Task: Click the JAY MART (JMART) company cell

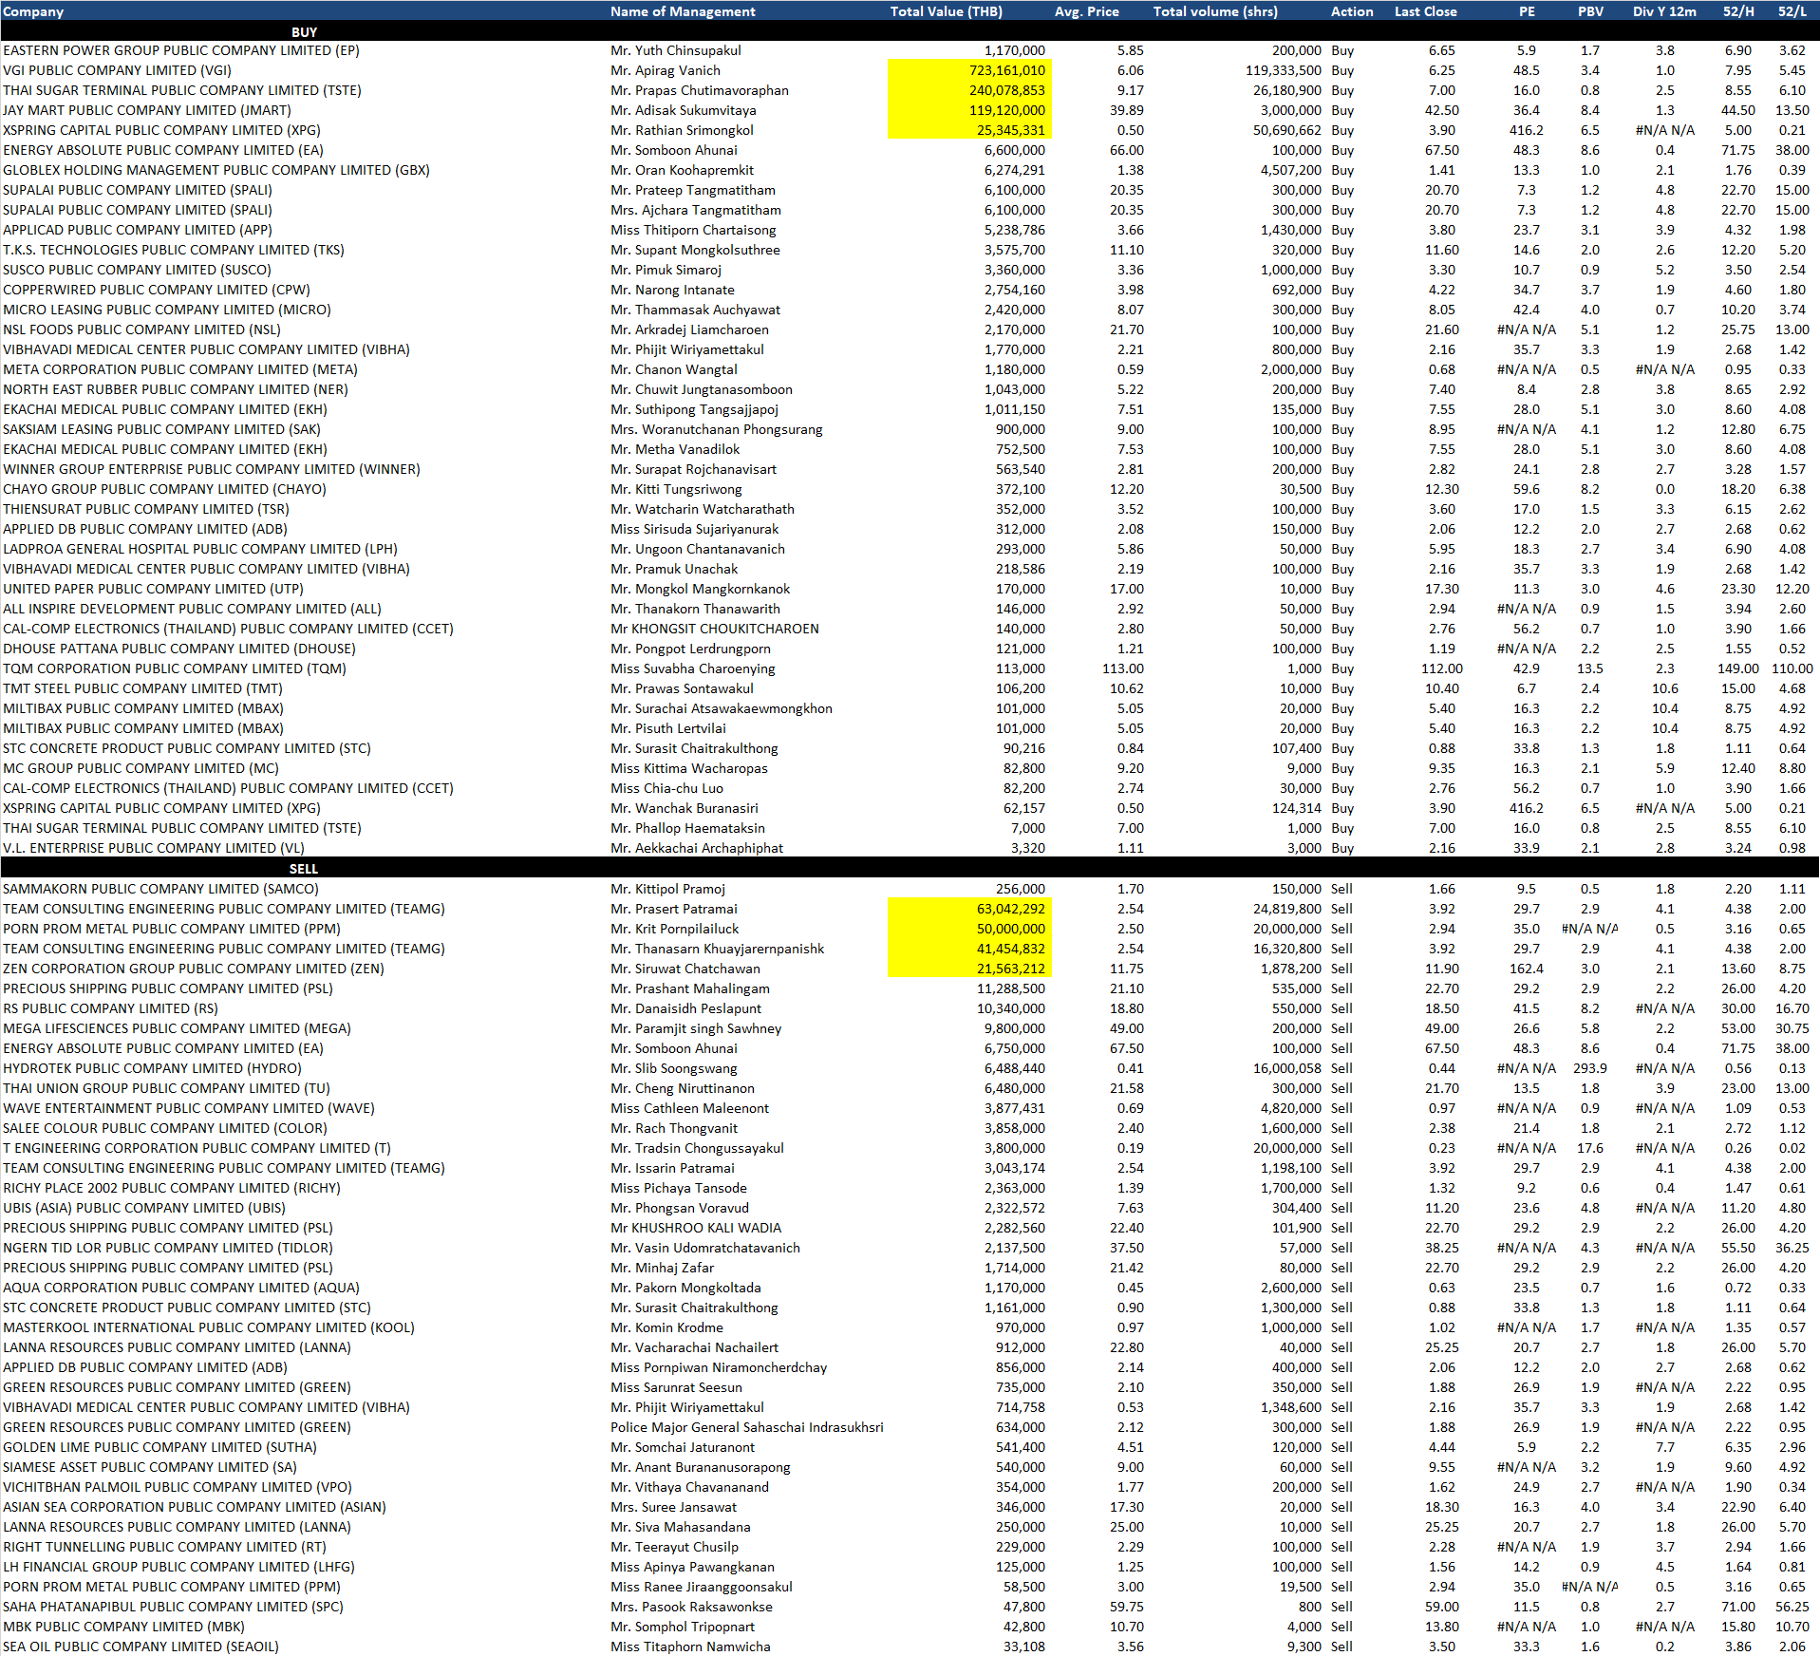Action: pyautogui.click(x=146, y=110)
